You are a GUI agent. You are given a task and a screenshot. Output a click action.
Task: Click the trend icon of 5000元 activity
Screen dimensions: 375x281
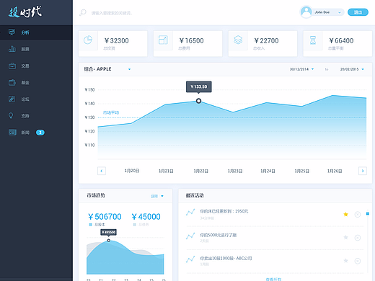[190, 236]
